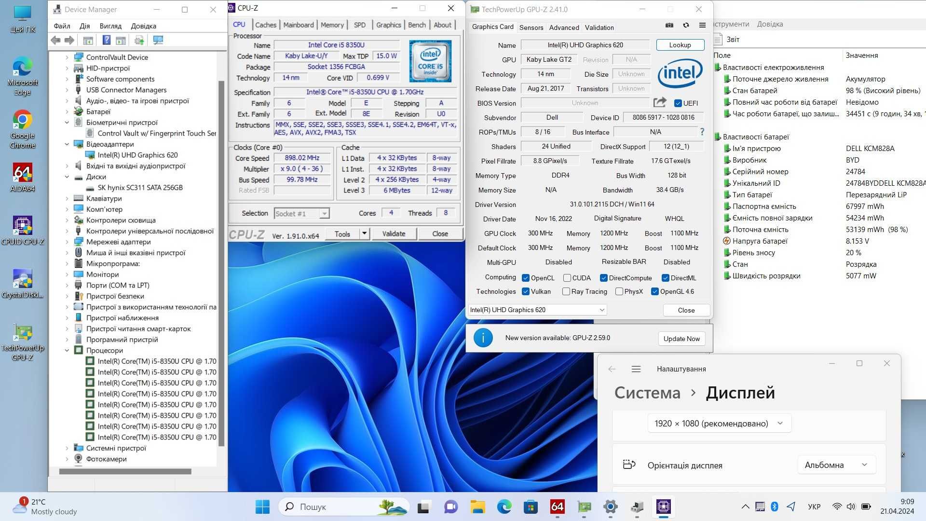Click Система breadcrumb link in Settings
926x521 pixels.
647,393
